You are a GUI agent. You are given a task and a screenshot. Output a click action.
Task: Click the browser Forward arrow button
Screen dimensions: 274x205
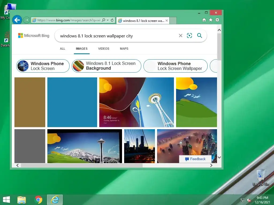pos(26,20)
